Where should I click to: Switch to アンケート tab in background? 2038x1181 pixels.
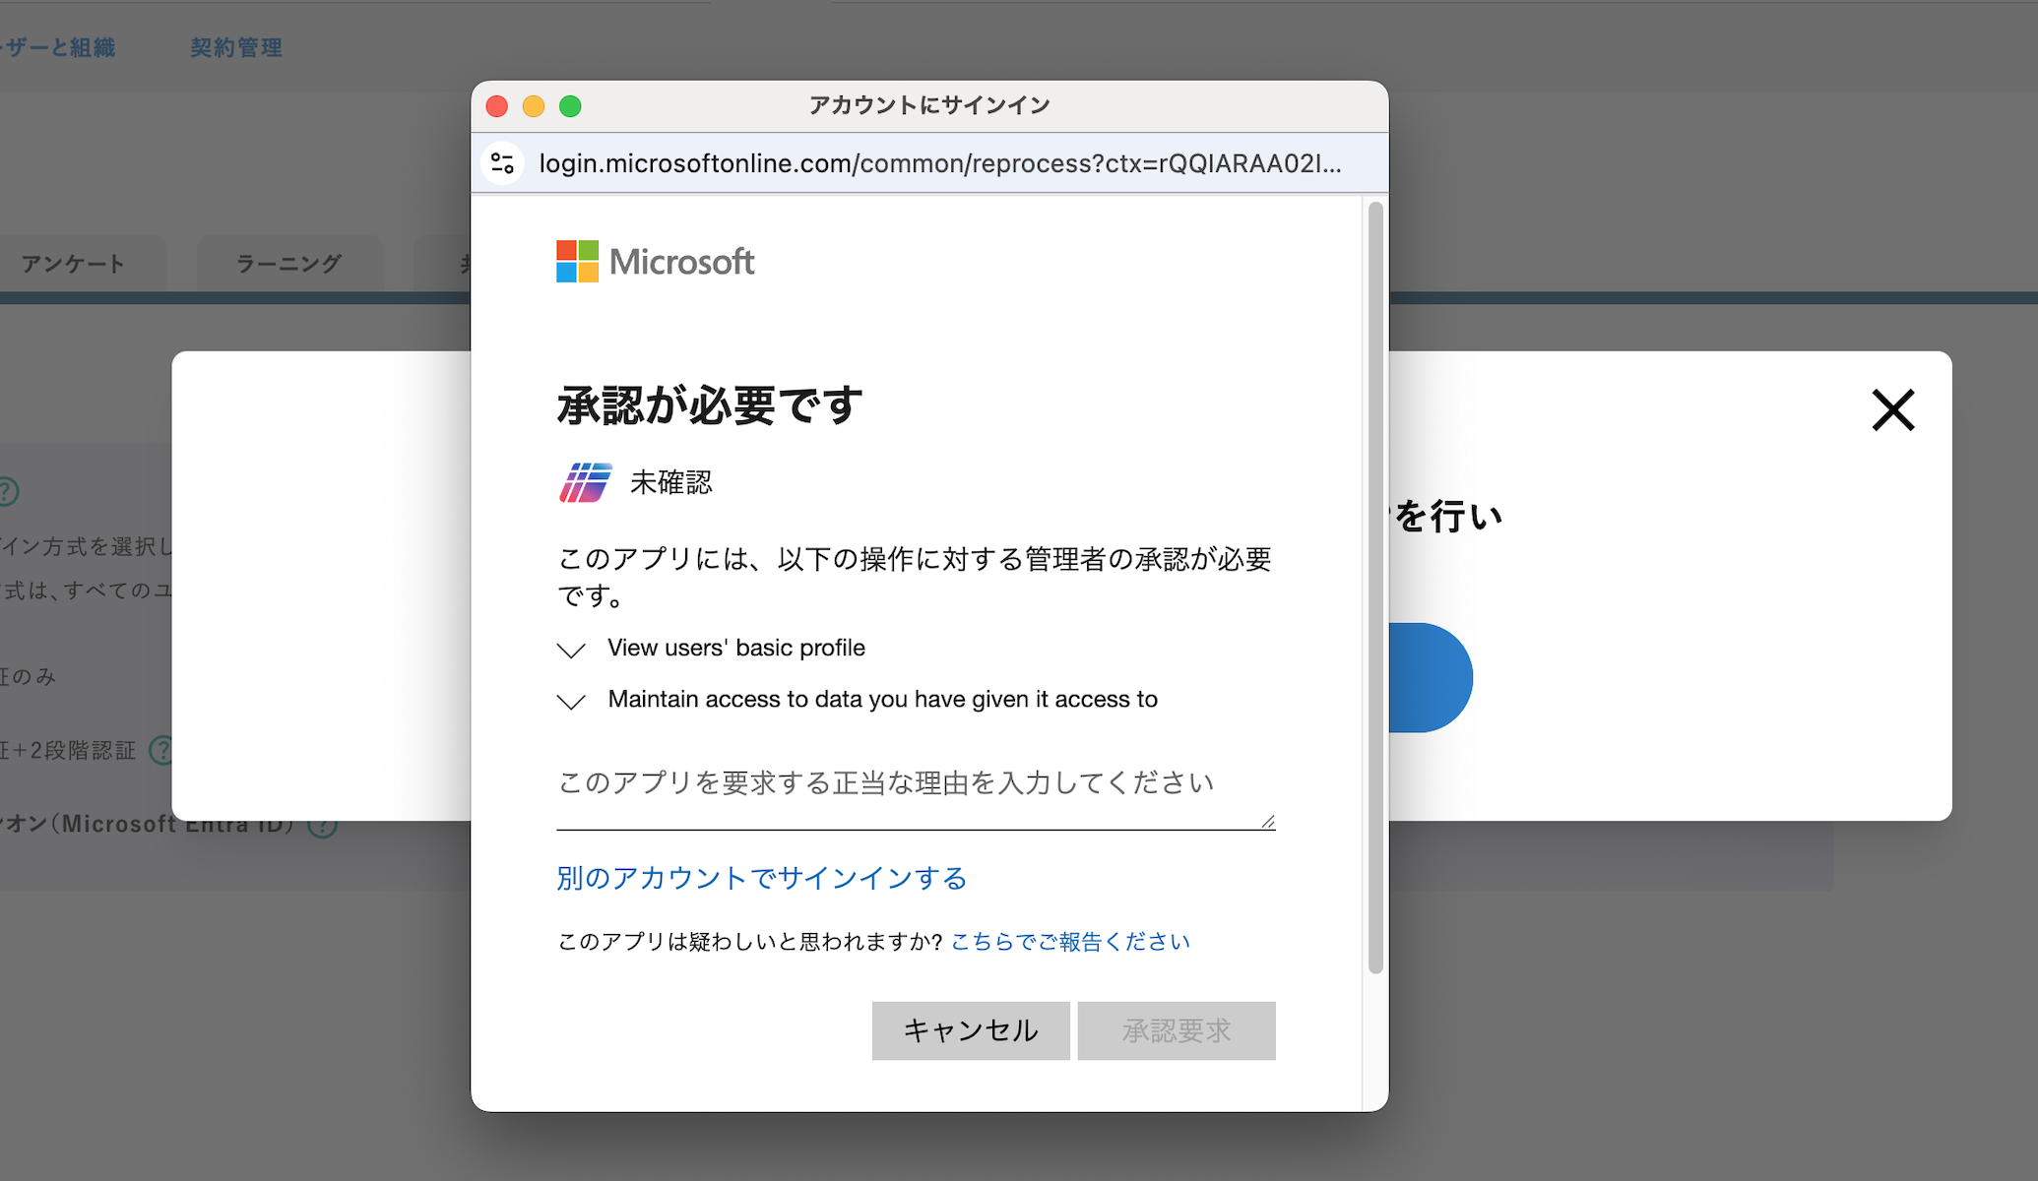[74, 264]
